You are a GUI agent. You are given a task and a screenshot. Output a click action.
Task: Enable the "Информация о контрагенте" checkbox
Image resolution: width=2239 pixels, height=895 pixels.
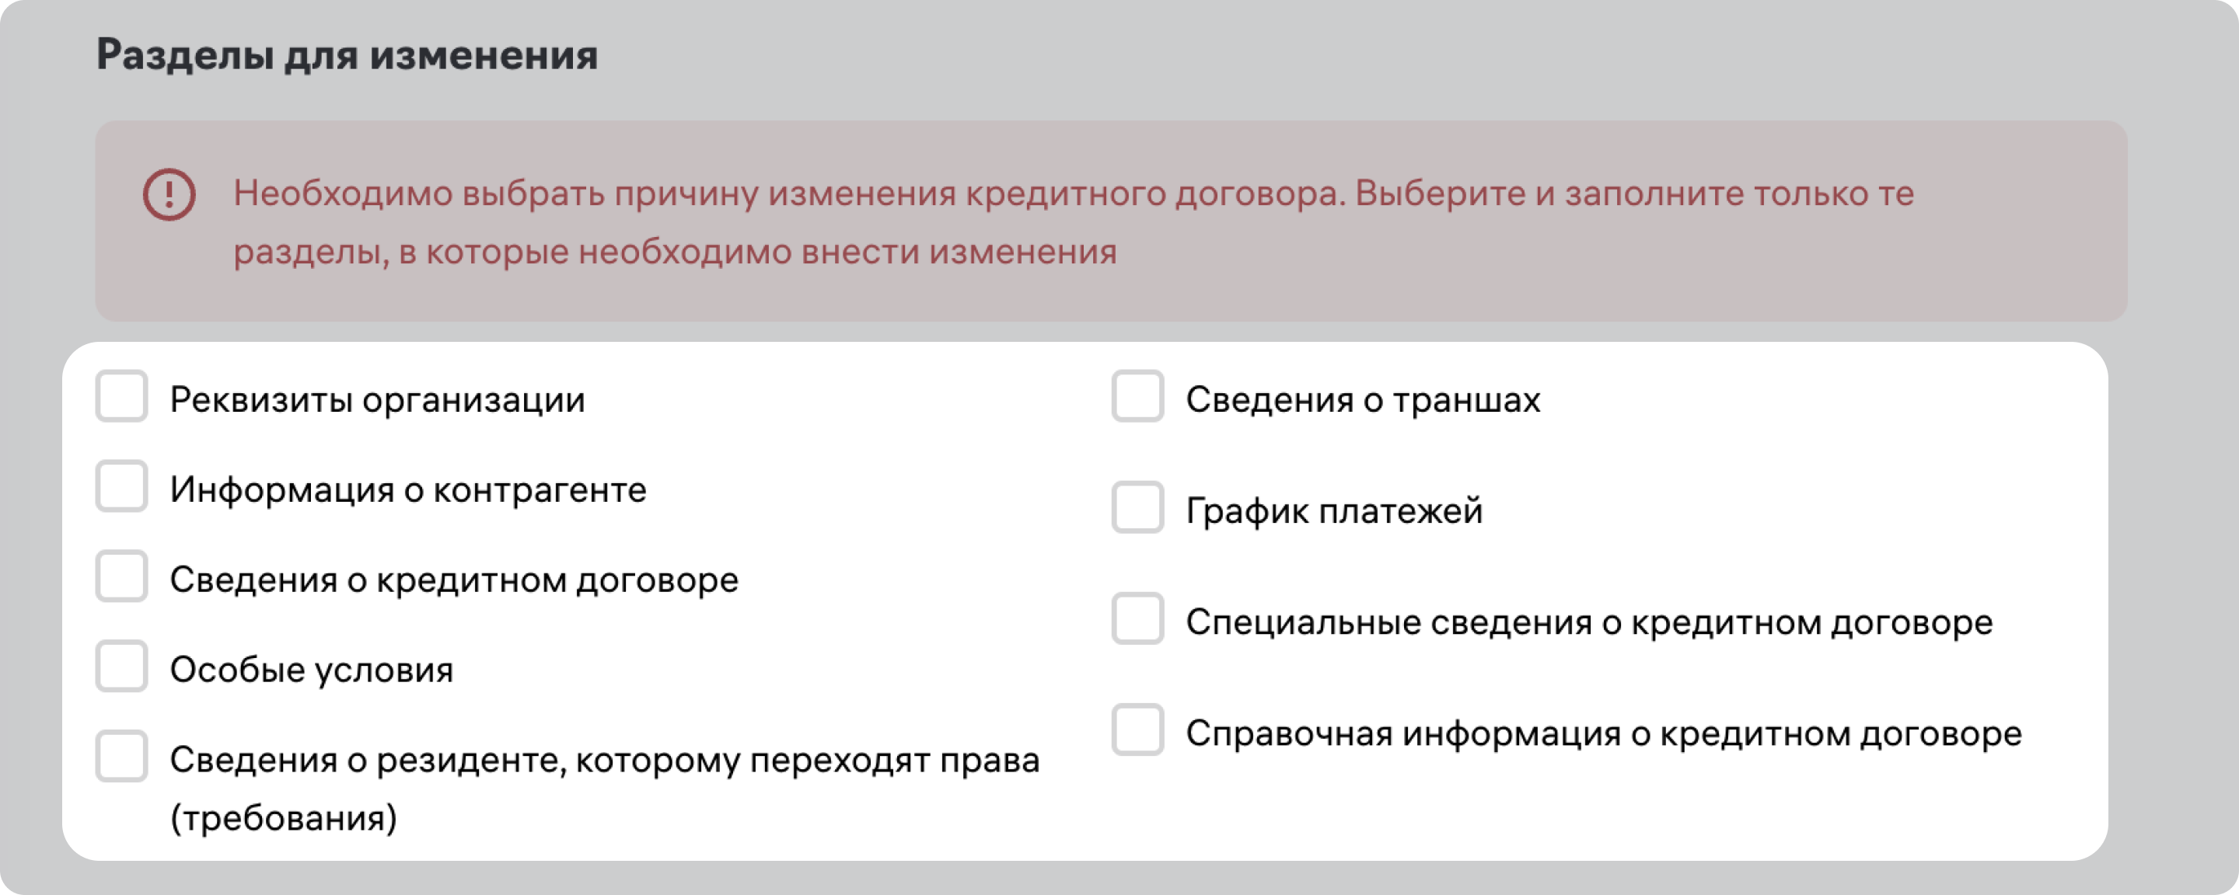pyautogui.click(x=122, y=486)
